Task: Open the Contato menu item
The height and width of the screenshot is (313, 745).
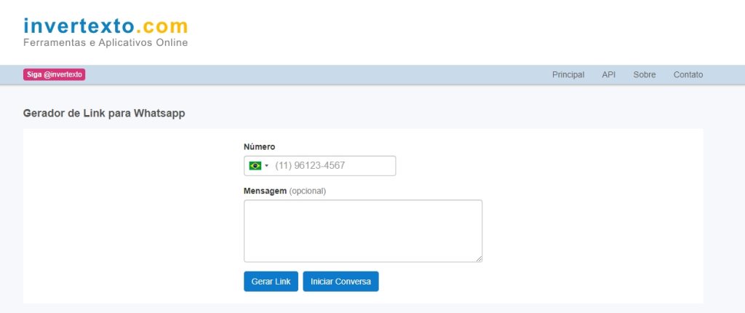Action: click(688, 75)
